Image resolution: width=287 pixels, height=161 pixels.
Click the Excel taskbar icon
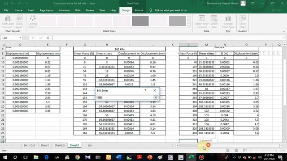click(x=191, y=157)
